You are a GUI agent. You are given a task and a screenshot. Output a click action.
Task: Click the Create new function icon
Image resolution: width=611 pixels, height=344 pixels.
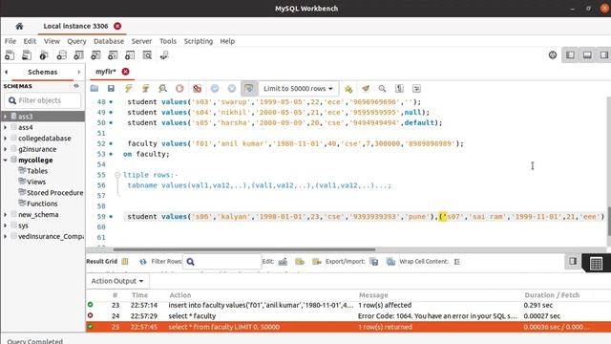click(130, 55)
